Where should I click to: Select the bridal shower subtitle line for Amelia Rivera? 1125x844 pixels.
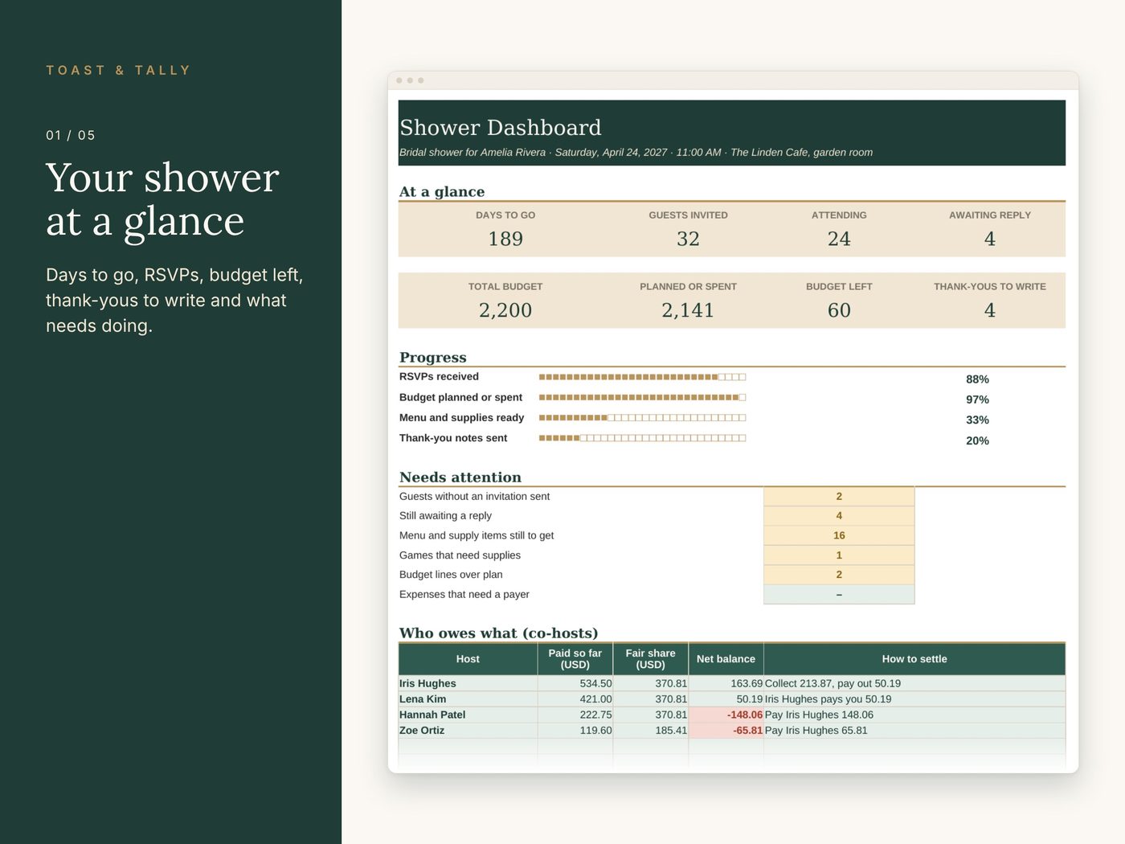(x=636, y=153)
